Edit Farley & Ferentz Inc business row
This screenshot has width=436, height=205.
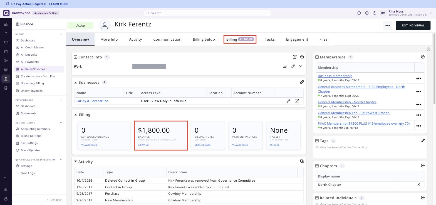[x=288, y=101]
